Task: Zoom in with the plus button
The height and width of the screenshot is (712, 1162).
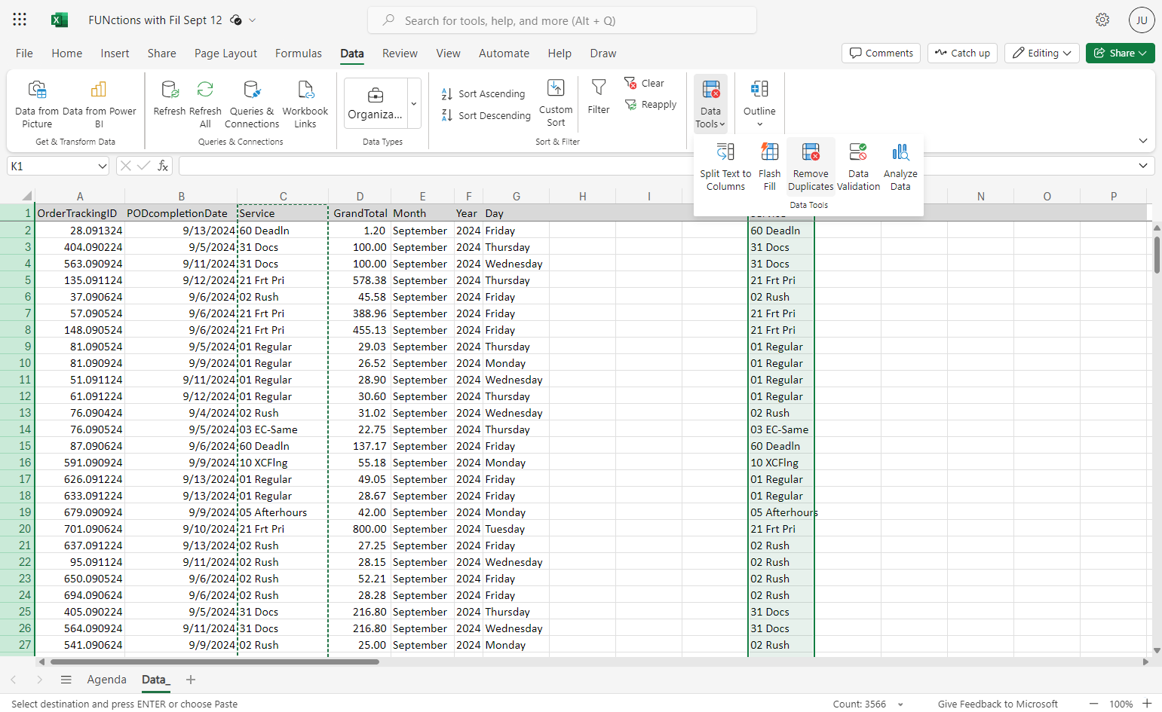Action: (1147, 704)
